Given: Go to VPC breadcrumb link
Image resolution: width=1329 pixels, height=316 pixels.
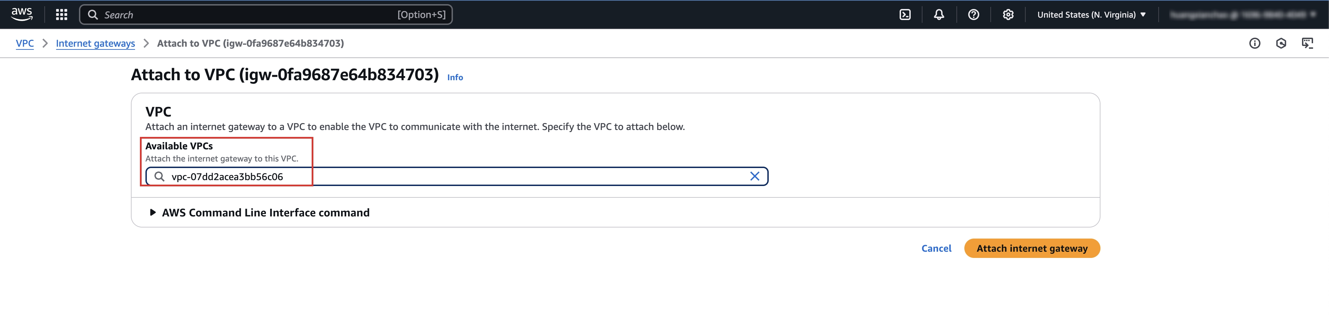Looking at the screenshot, I should [x=25, y=43].
